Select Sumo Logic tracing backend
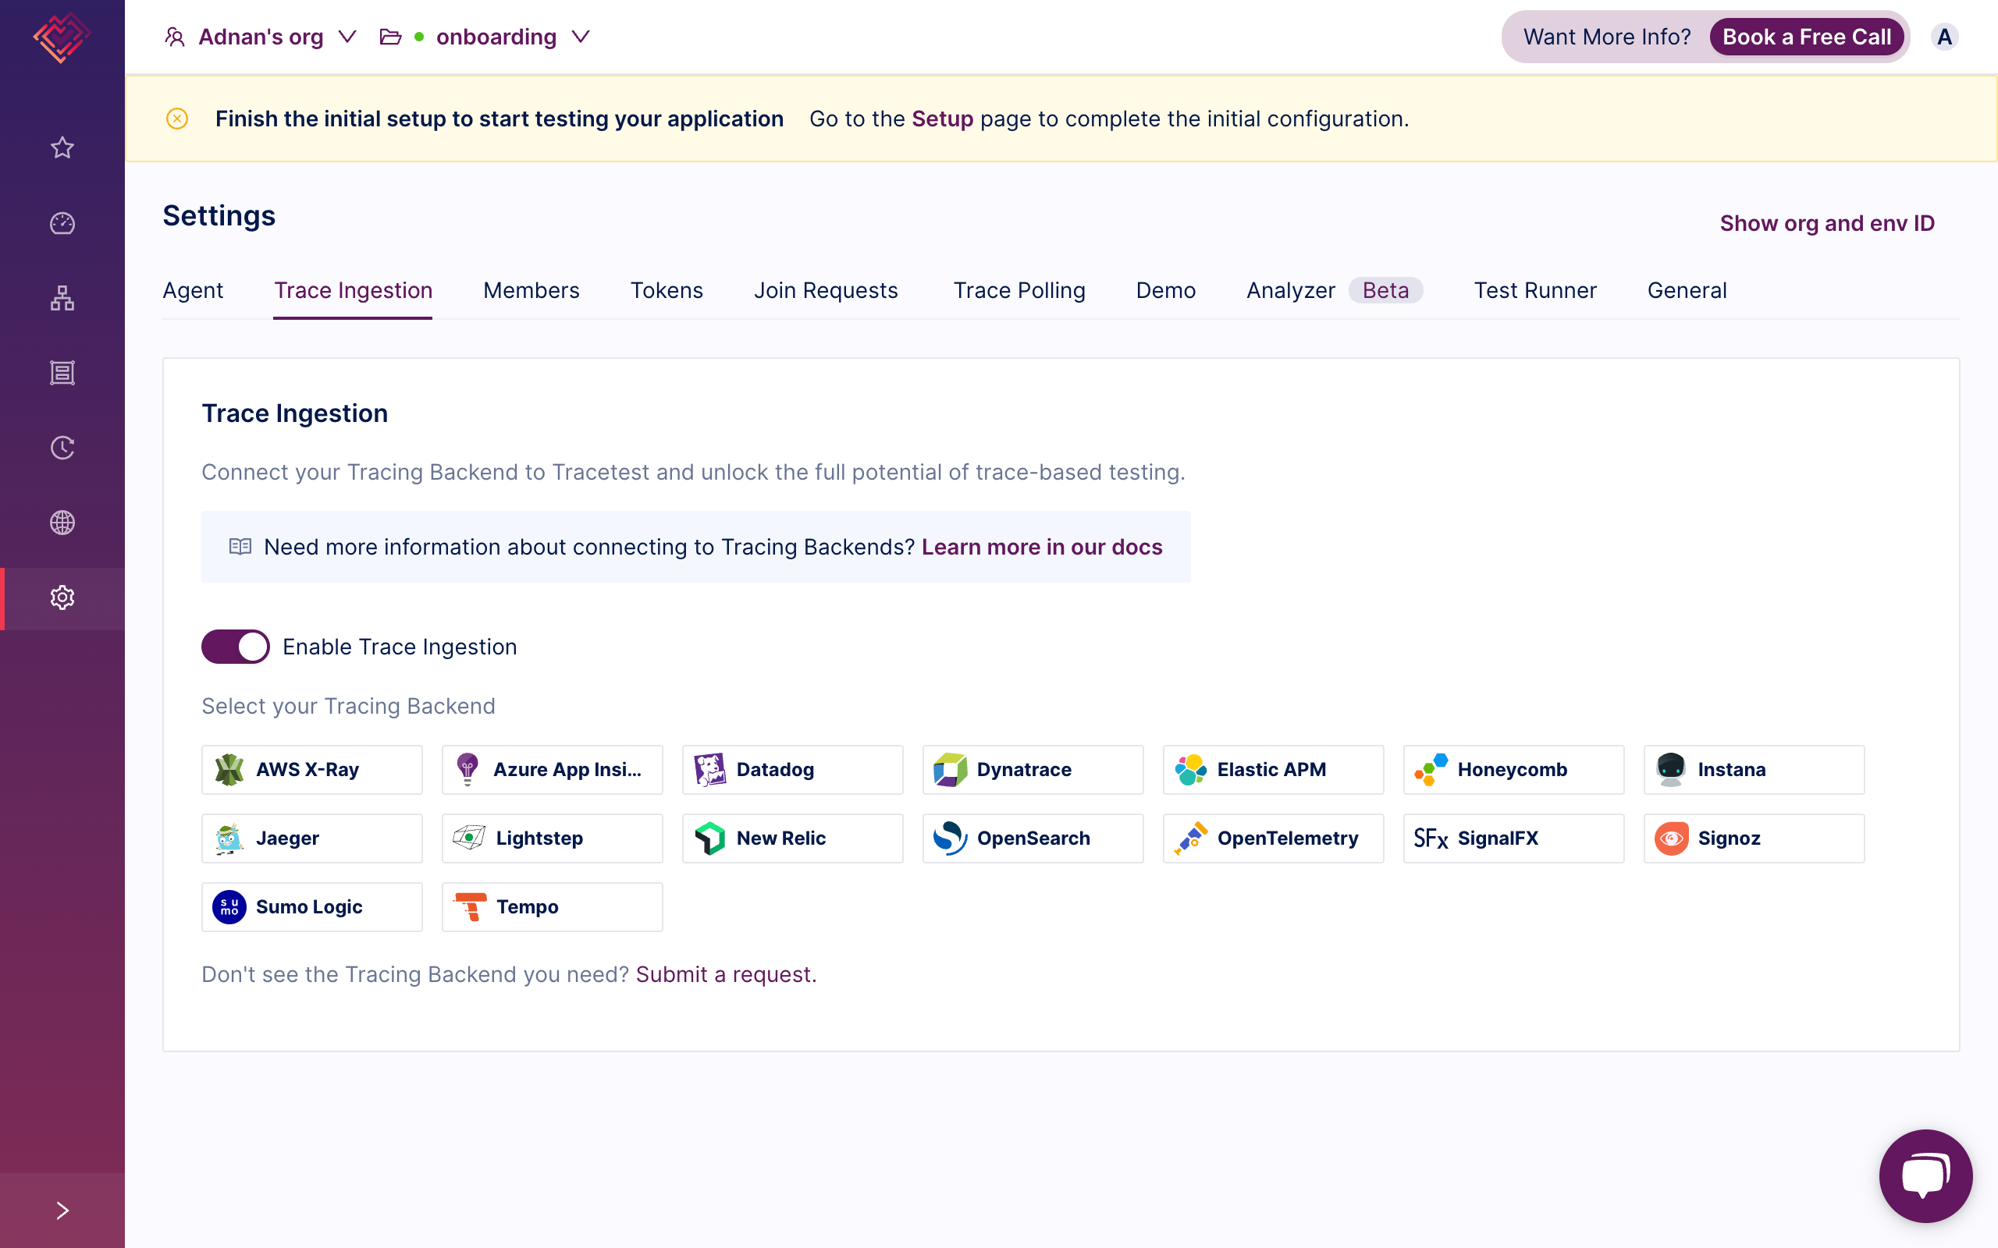Image resolution: width=1998 pixels, height=1248 pixels. tap(312, 906)
